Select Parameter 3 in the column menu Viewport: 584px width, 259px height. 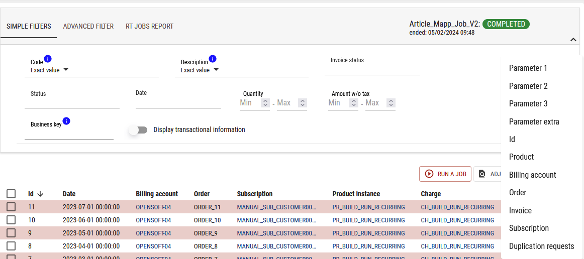[542, 103]
